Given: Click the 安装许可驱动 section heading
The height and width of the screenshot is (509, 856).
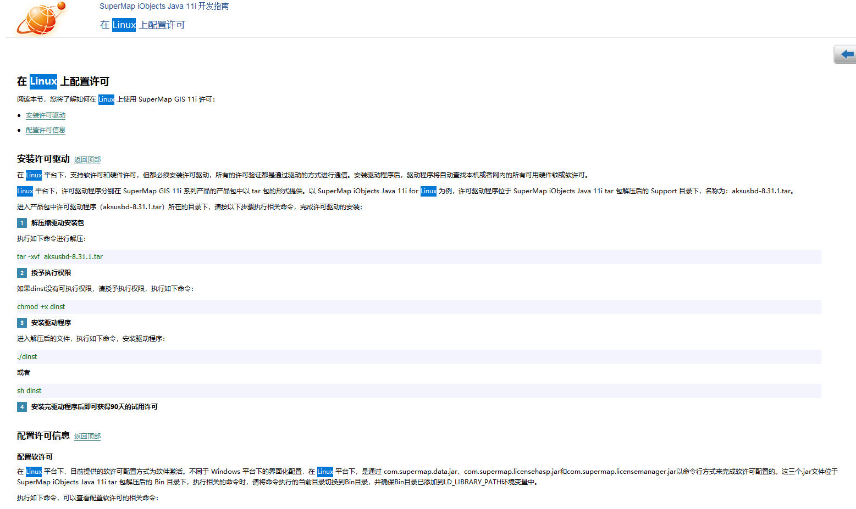Looking at the screenshot, I should pos(43,159).
